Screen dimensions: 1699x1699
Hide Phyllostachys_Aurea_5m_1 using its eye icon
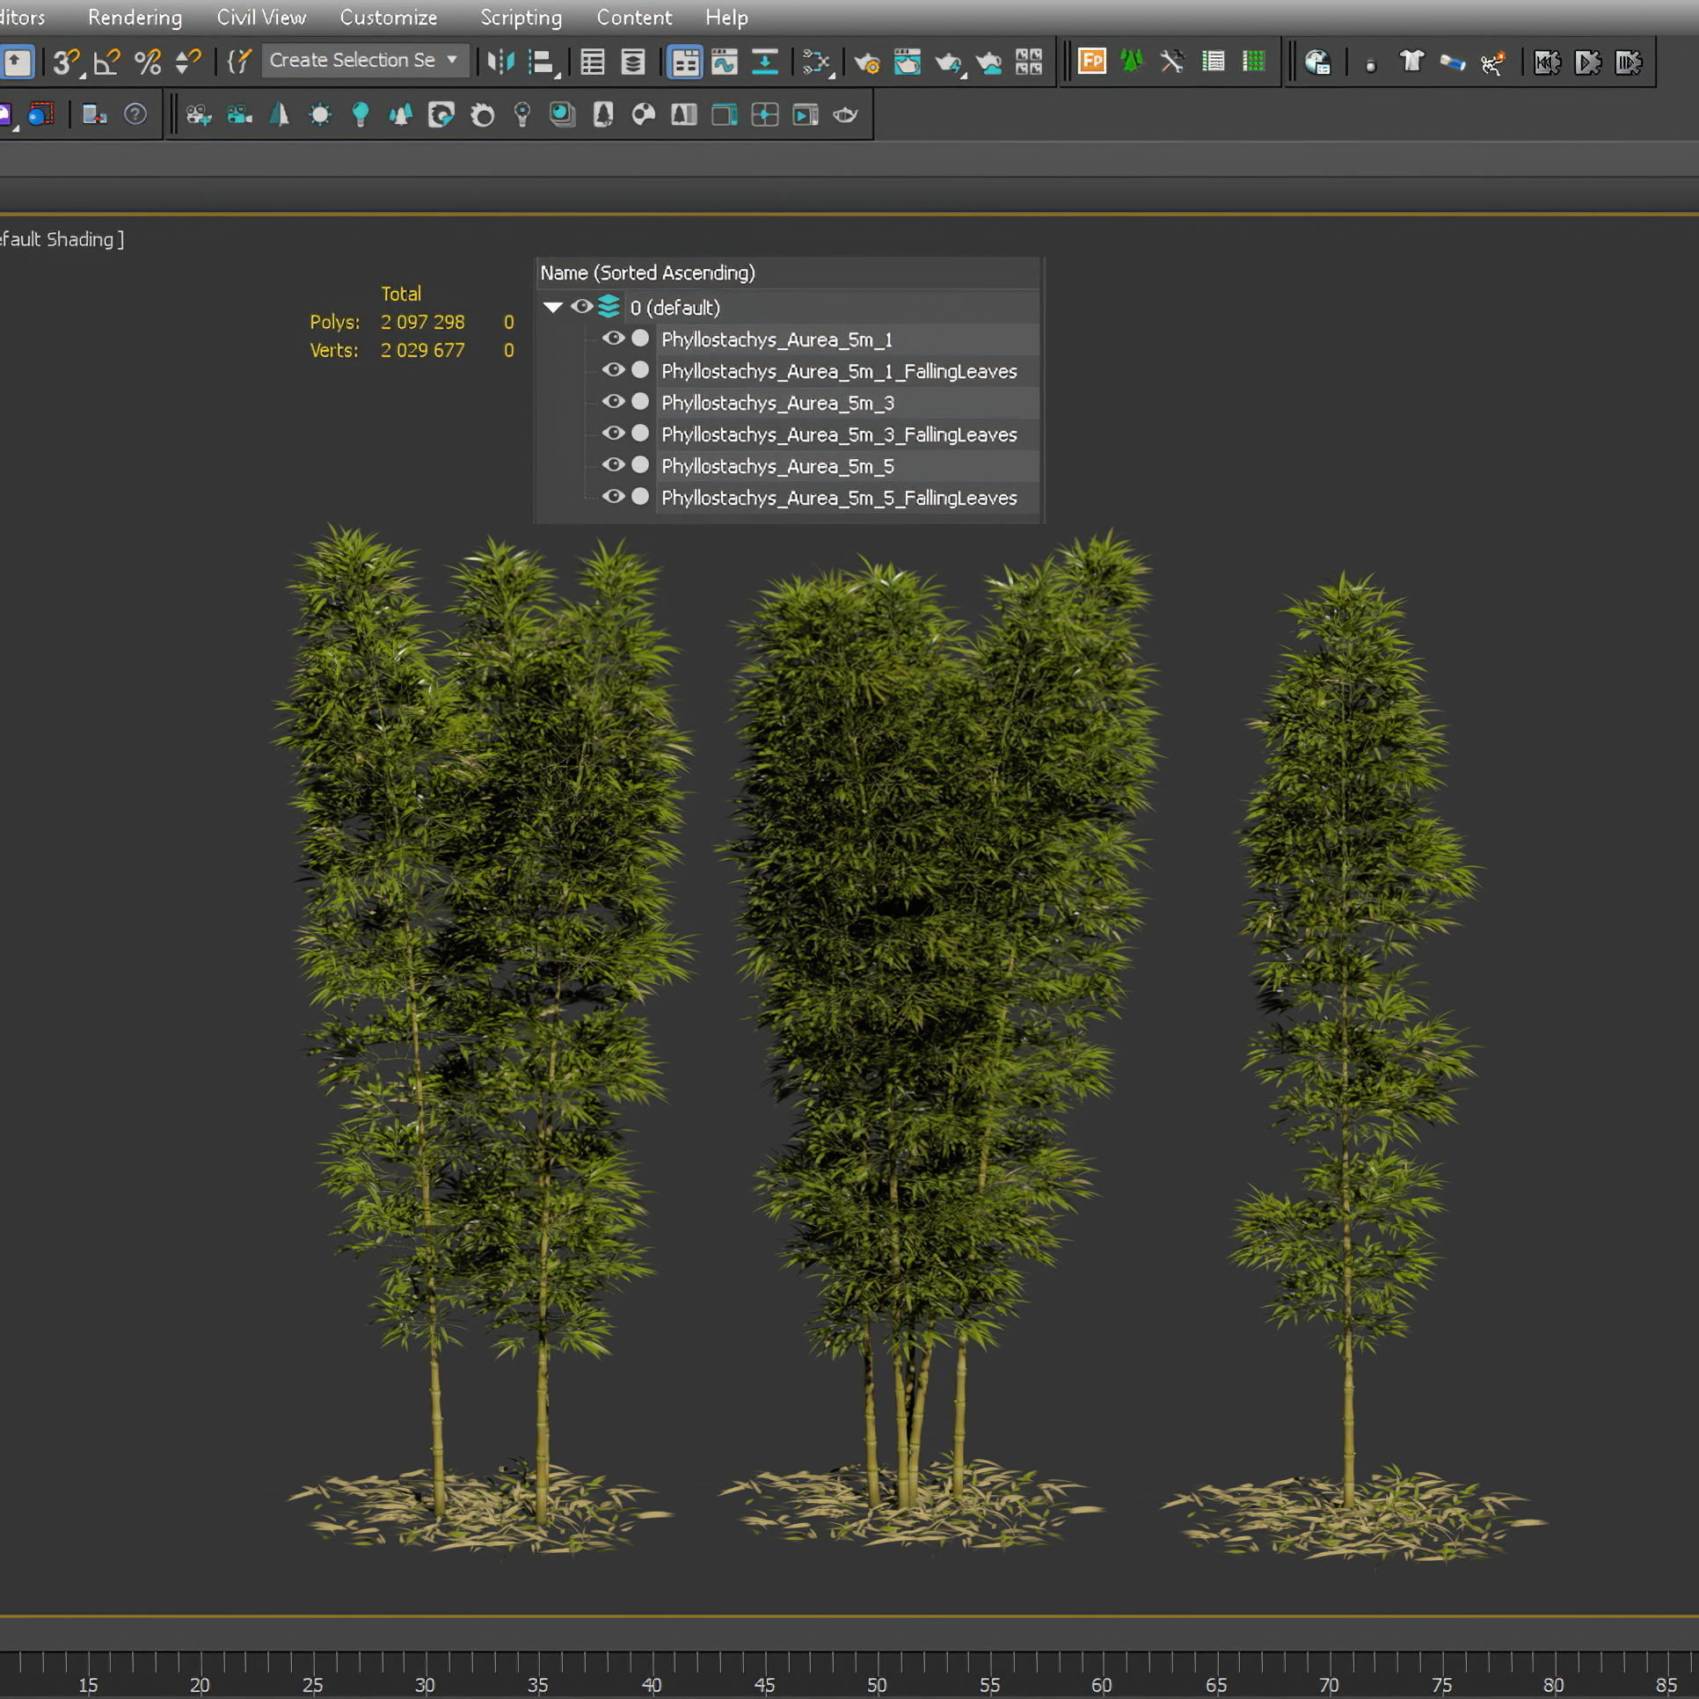pos(613,339)
